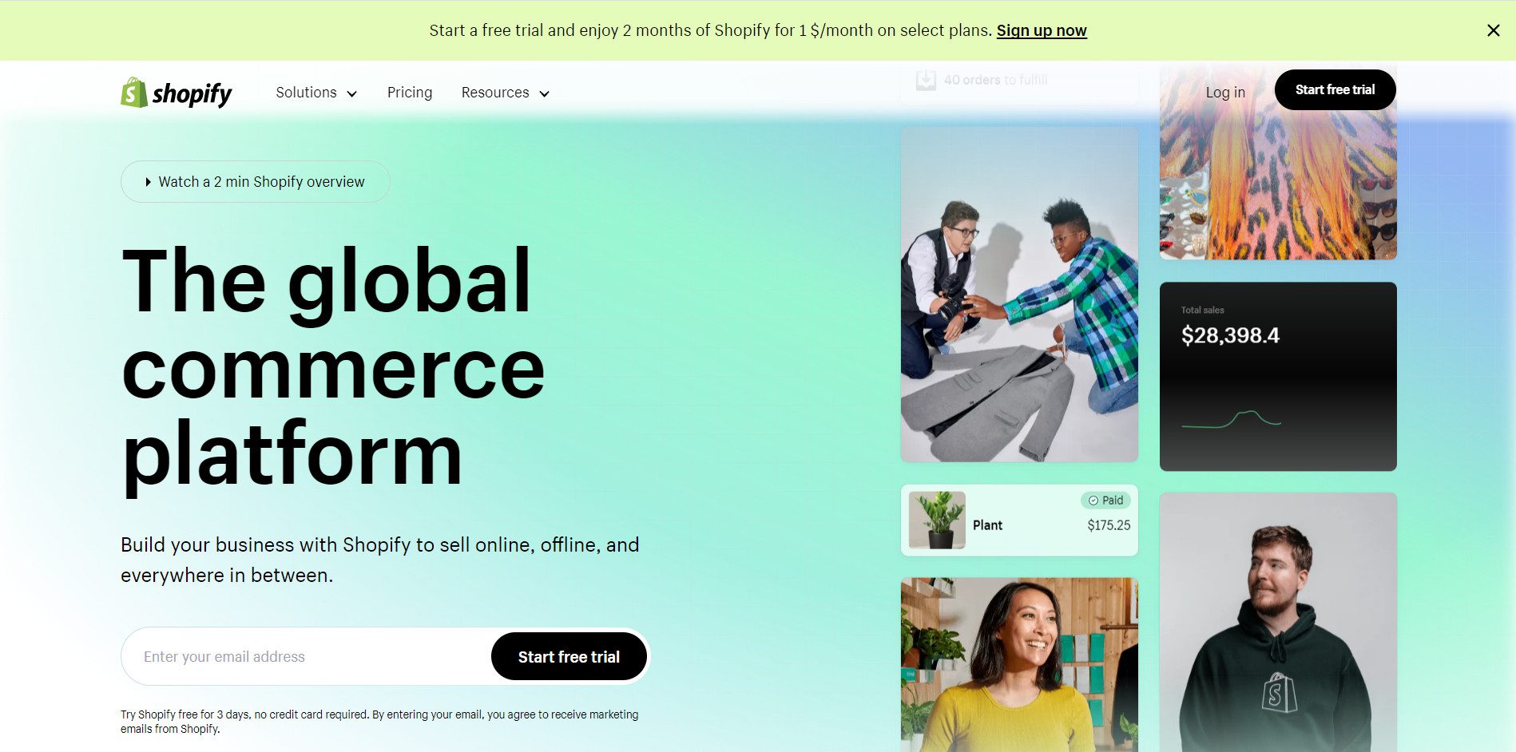This screenshot has height=752, width=1516.
Task: Click the Plant product thumbnail
Action: coord(937,520)
